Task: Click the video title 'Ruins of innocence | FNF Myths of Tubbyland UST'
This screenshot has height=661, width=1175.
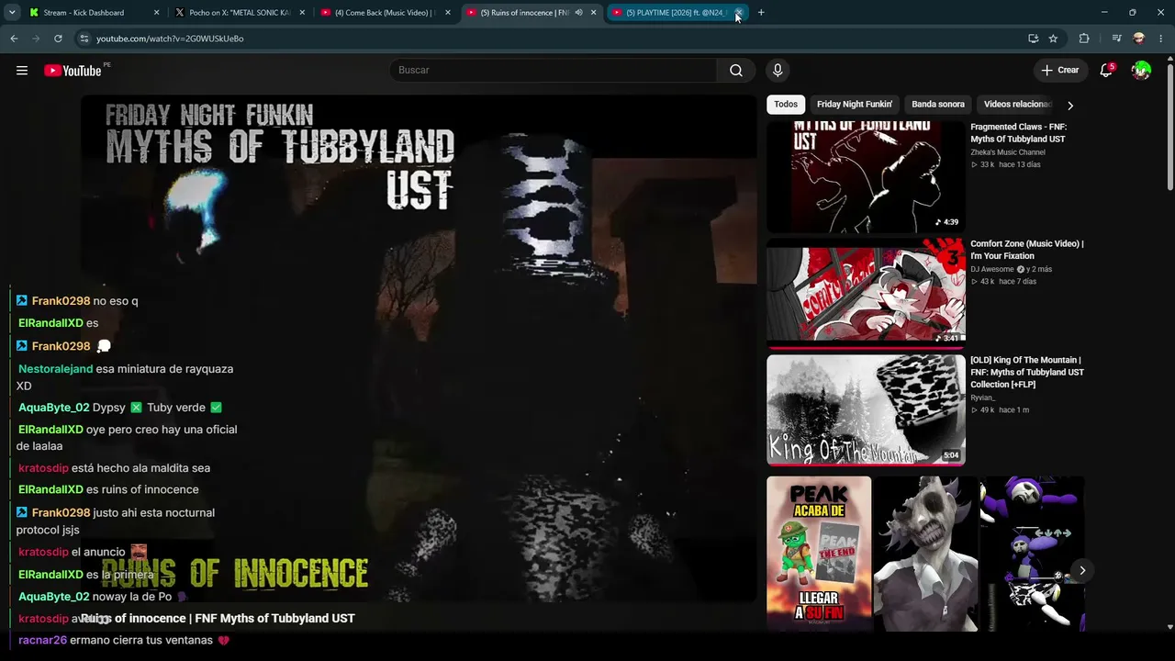Action: pos(218,619)
